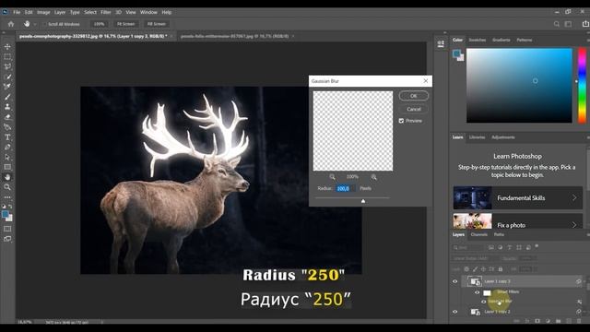The width and height of the screenshot is (590, 332).
Task: Swap foreground and background colors
Action: point(10,207)
